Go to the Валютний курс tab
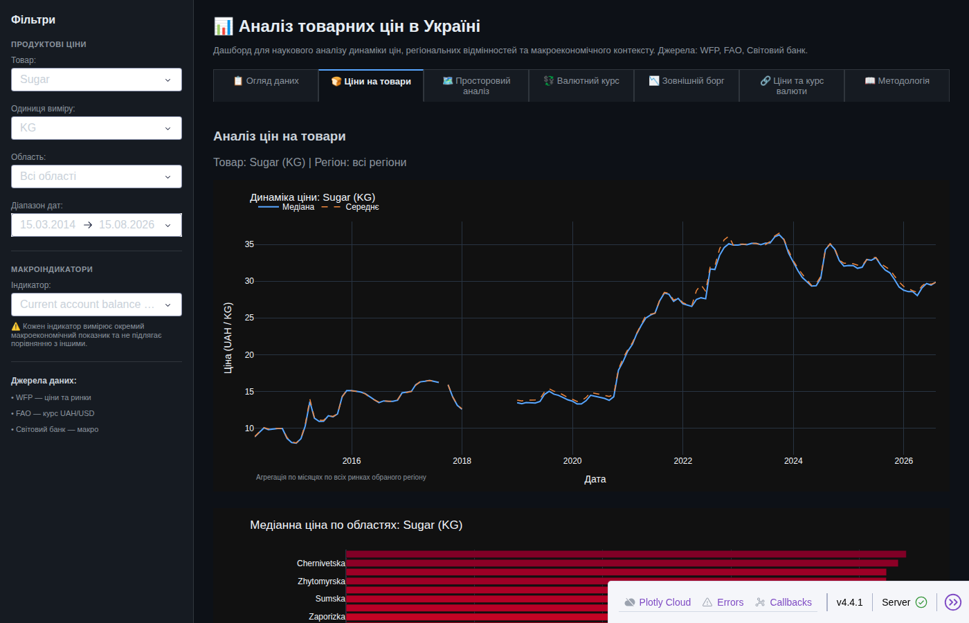This screenshot has height=623, width=969. pyautogui.click(x=581, y=86)
